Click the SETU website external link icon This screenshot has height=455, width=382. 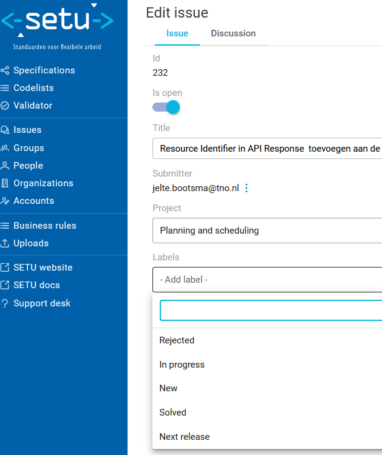(x=5, y=268)
